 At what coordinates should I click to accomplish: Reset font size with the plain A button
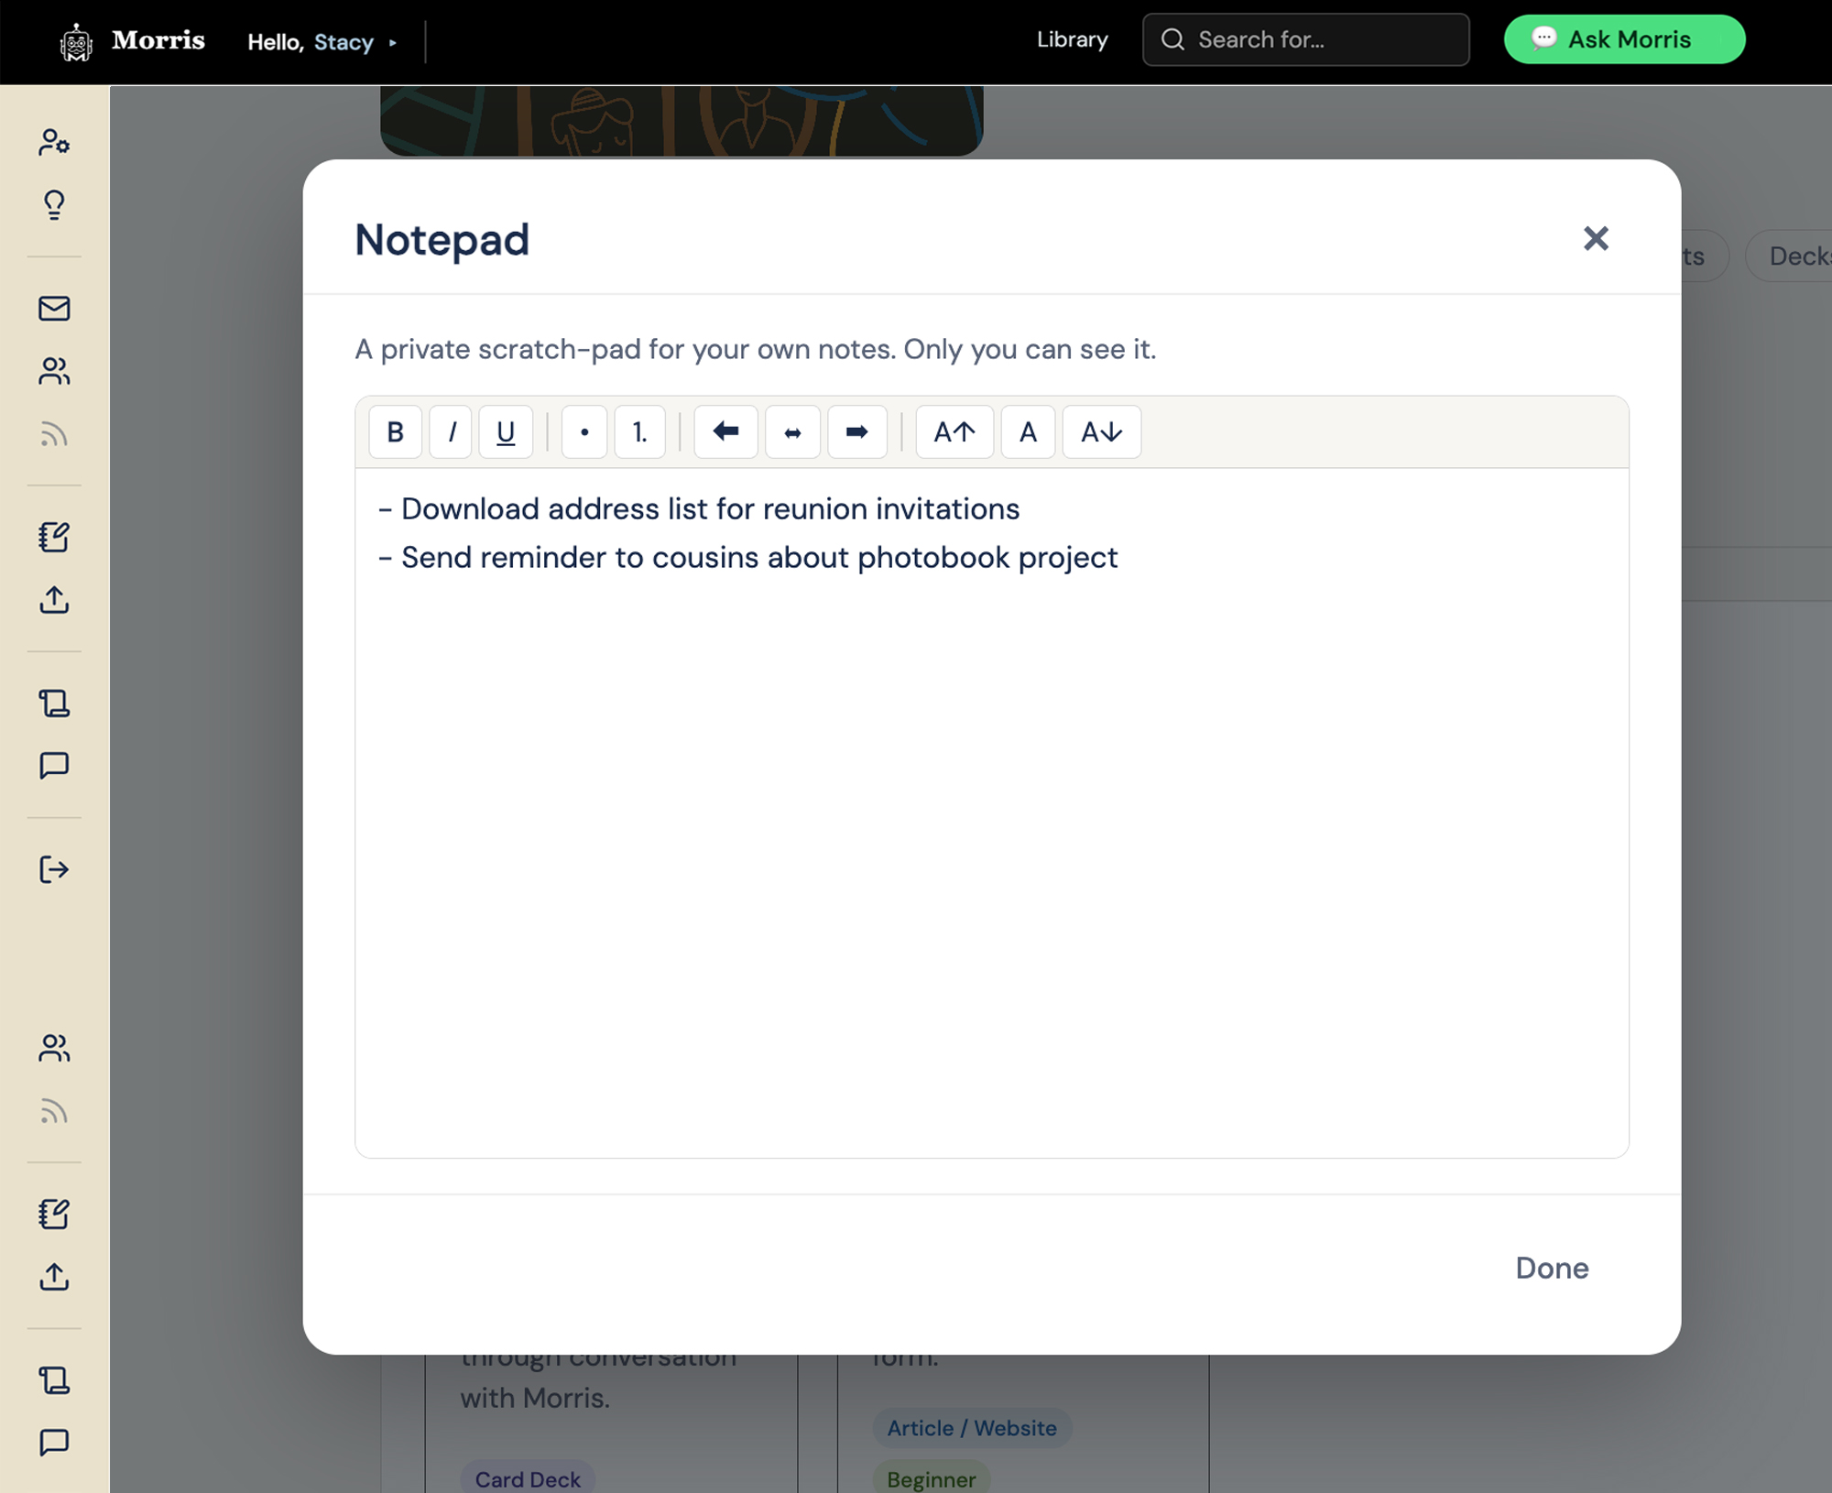pyautogui.click(x=1028, y=431)
